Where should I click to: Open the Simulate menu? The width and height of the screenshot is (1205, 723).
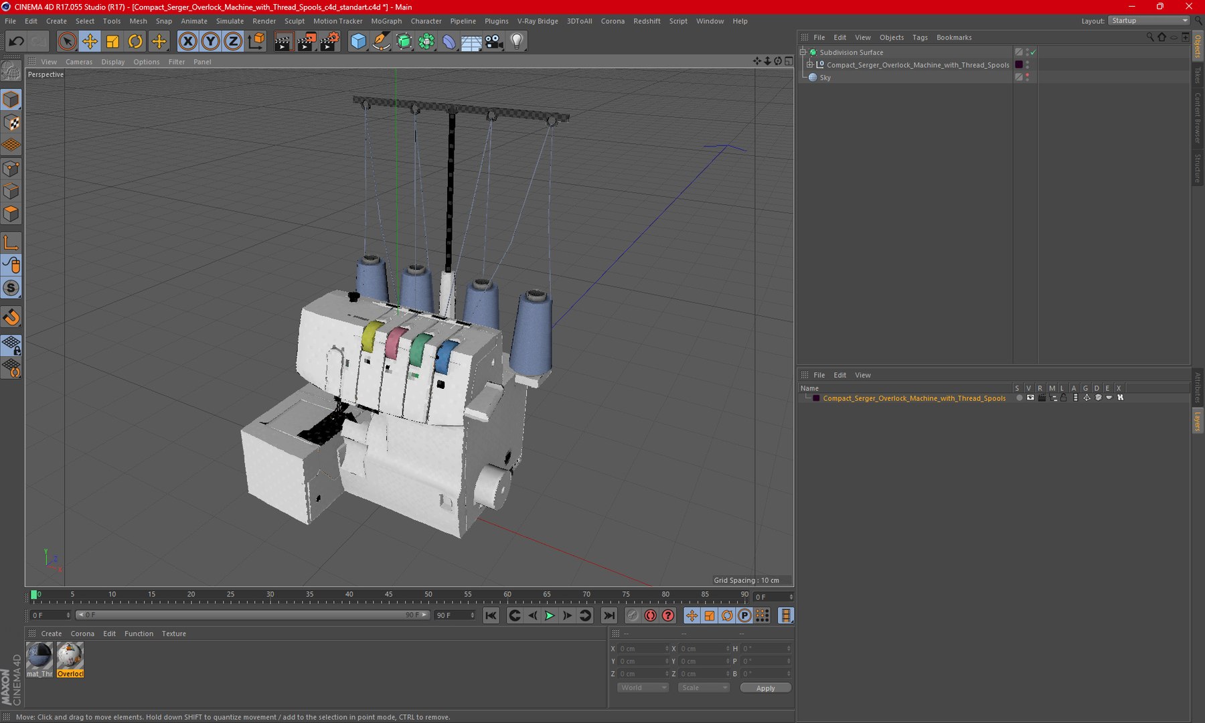(230, 21)
